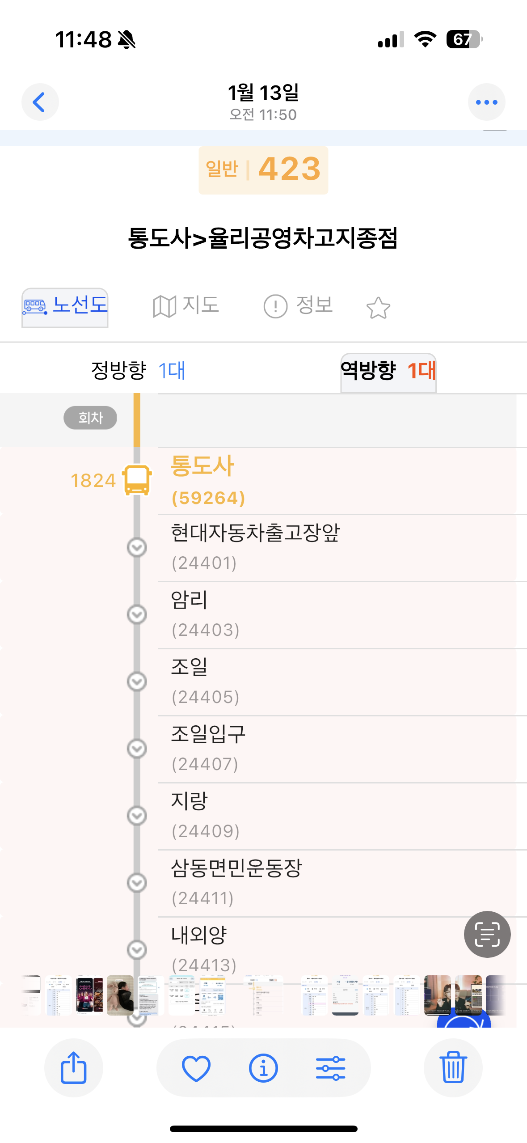Tap the back chevron button

click(x=40, y=102)
